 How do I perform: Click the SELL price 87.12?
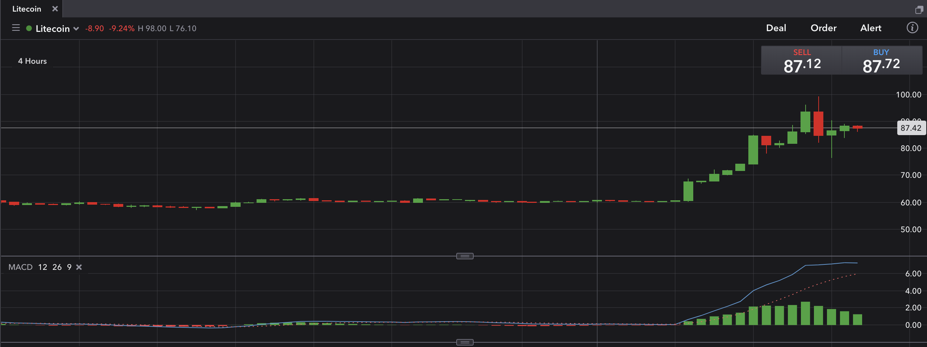pos(802,60)
